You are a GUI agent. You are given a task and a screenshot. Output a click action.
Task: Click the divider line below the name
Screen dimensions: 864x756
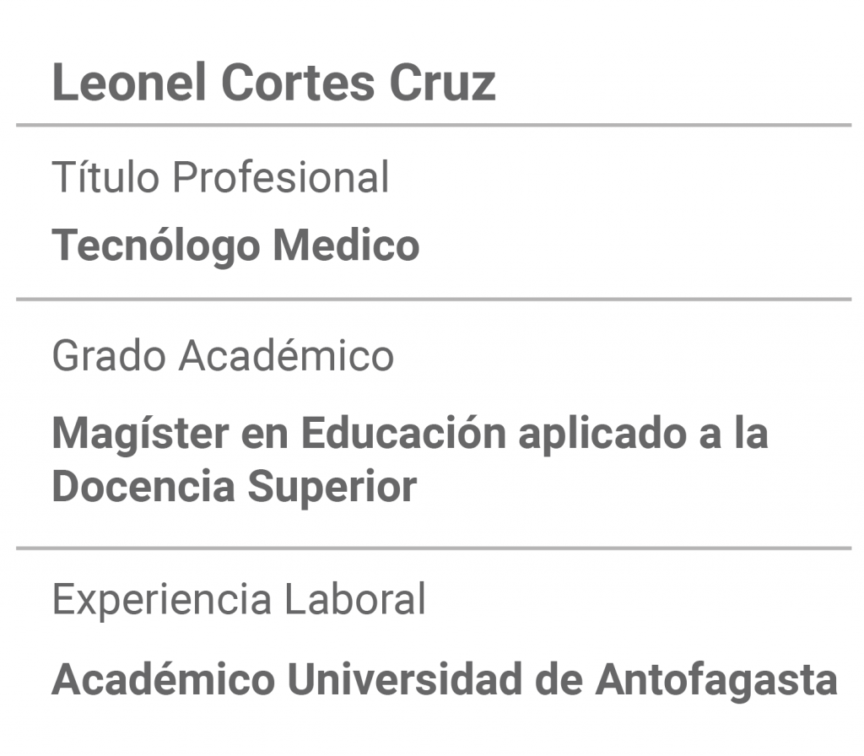coord(434,126)
